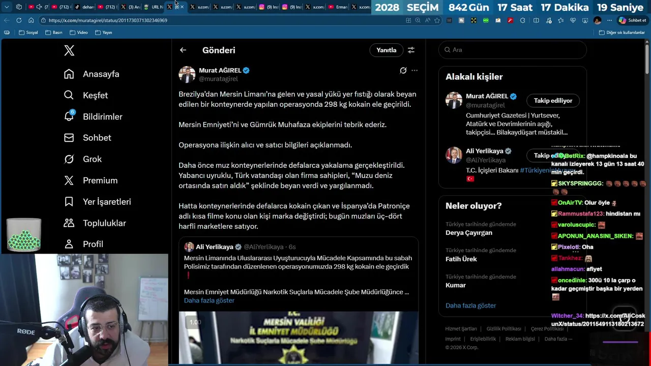651x366 pixels.
Task: Open Çerez Politikası footer link
Action: click(x=547, y=329)
